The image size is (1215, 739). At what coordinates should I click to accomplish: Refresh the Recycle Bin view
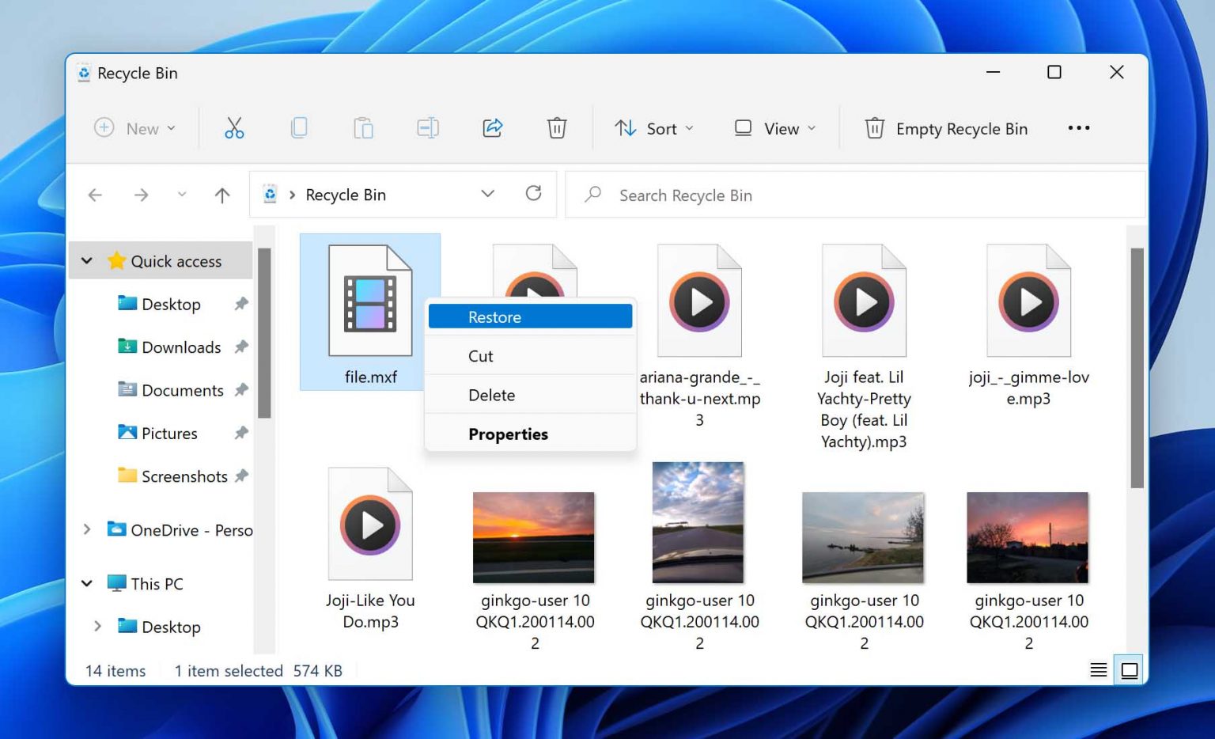coord(535,194)
